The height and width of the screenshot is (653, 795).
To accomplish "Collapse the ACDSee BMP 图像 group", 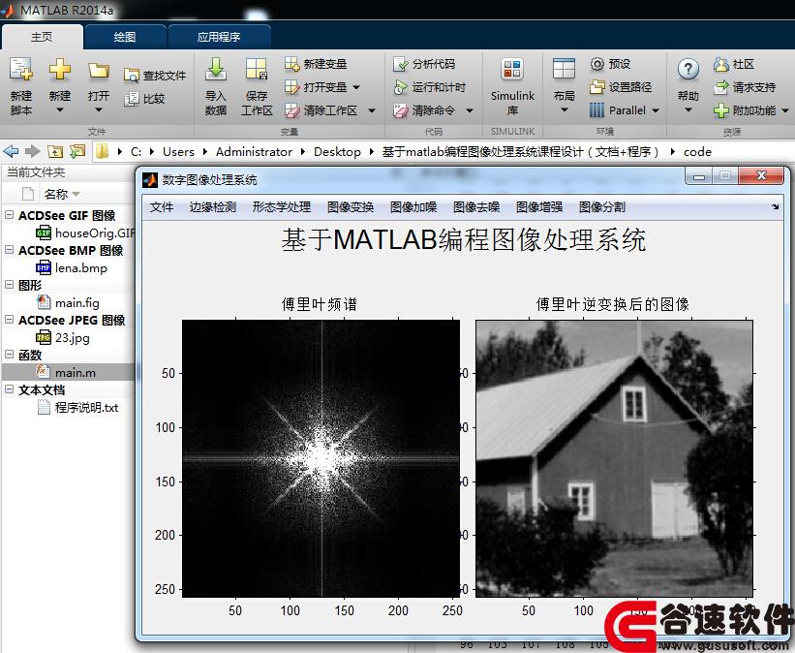I will (x=9, y=250).
